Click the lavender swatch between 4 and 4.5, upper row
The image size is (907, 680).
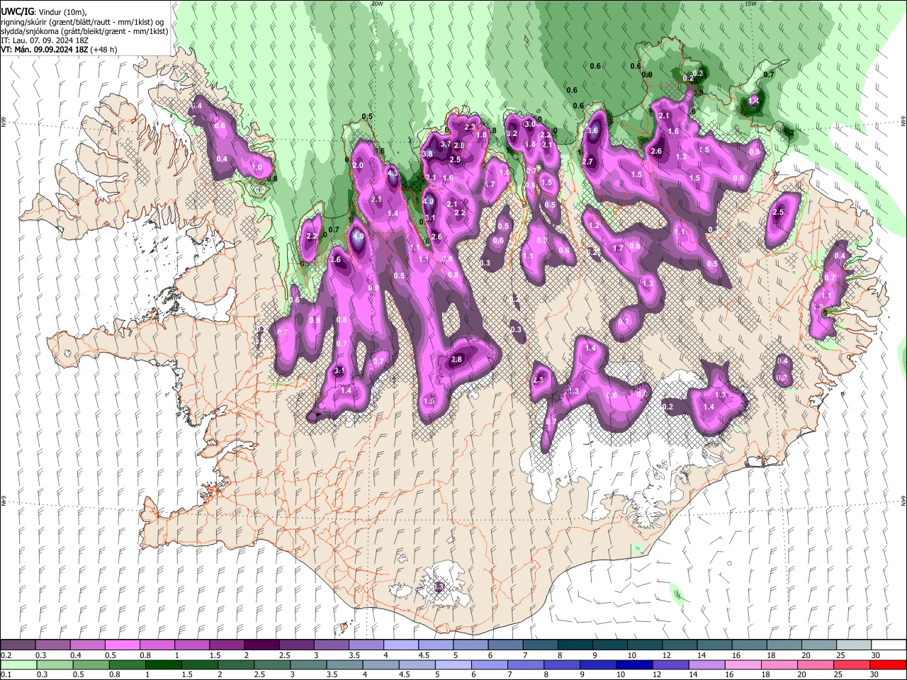400,645
